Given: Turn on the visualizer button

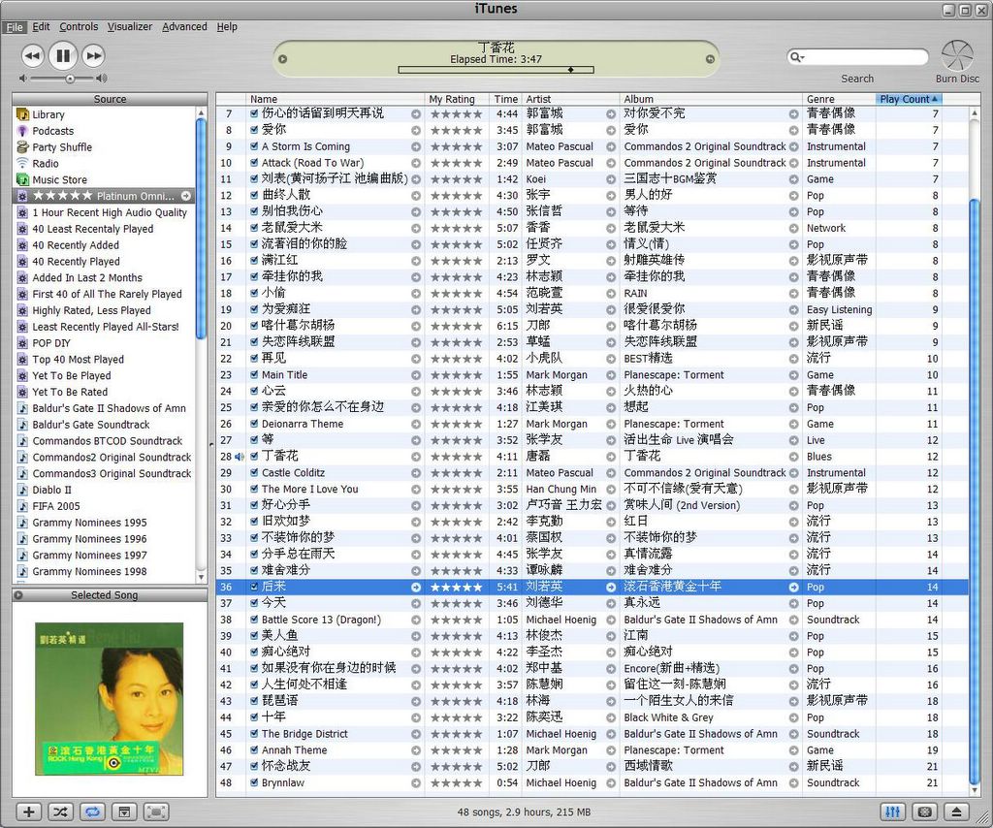Looking at the screenshot, I should 924,812.
